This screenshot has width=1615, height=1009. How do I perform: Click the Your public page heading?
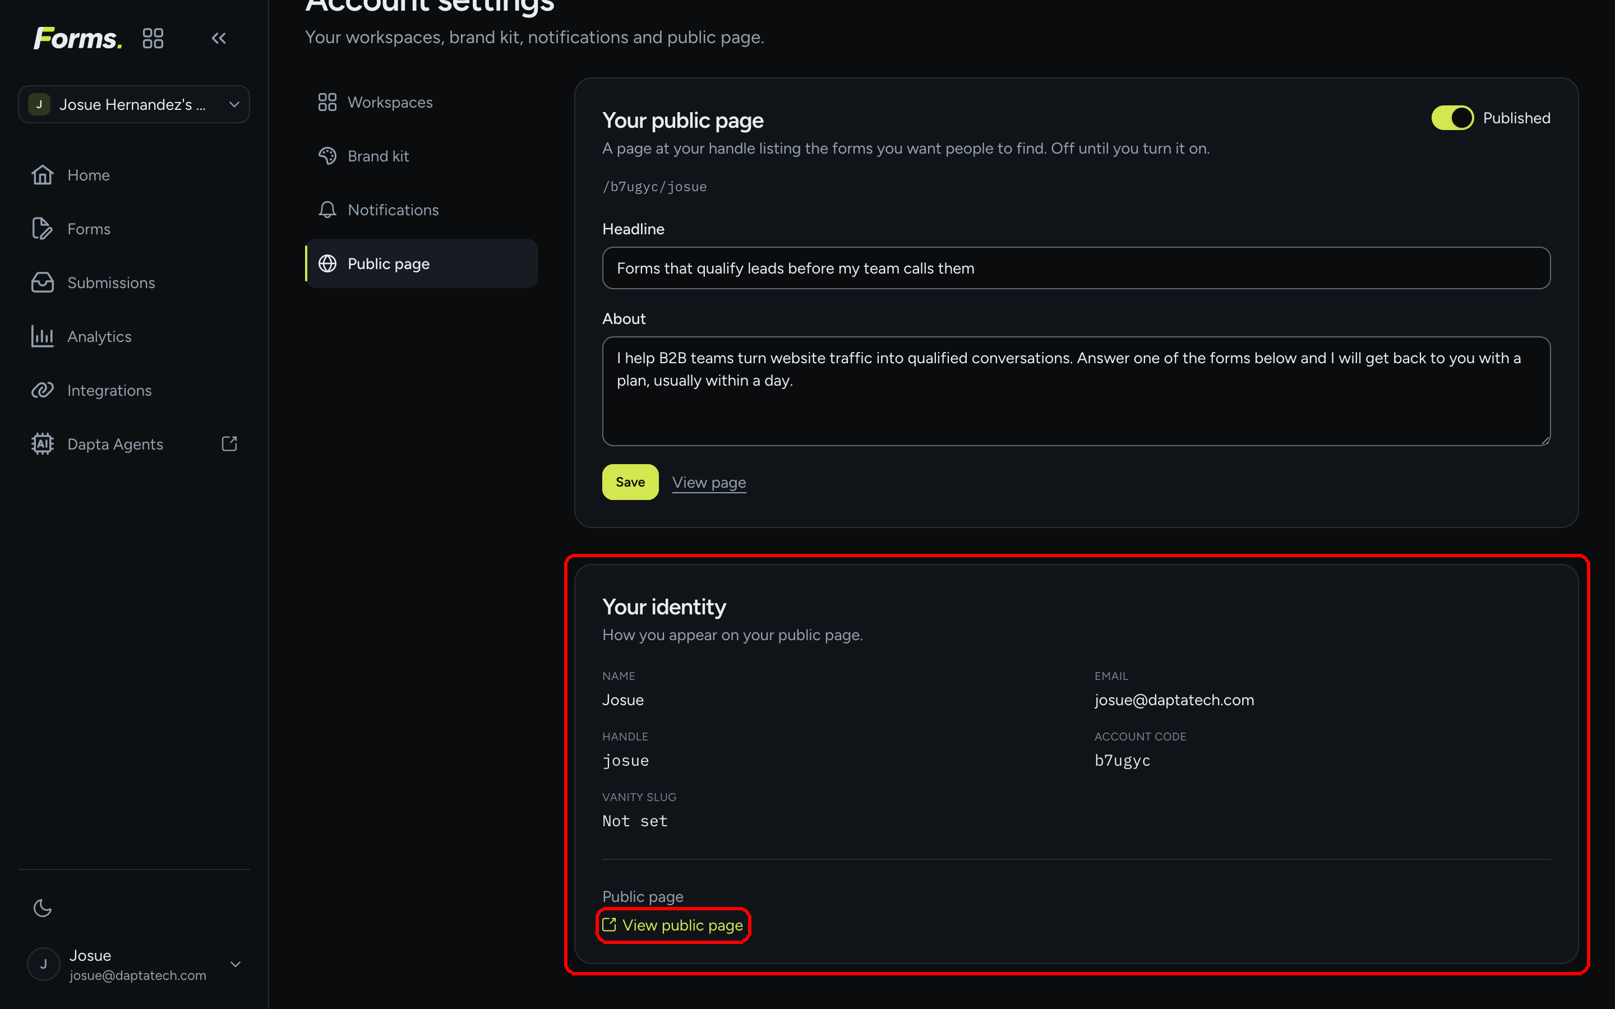pos(682,120)
